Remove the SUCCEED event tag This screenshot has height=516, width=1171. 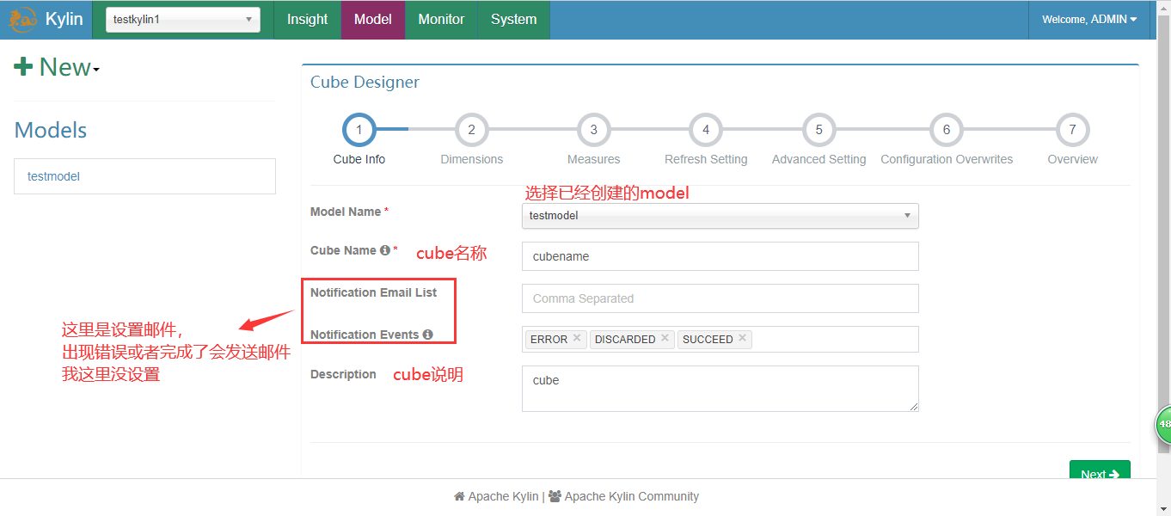[742, 339]
